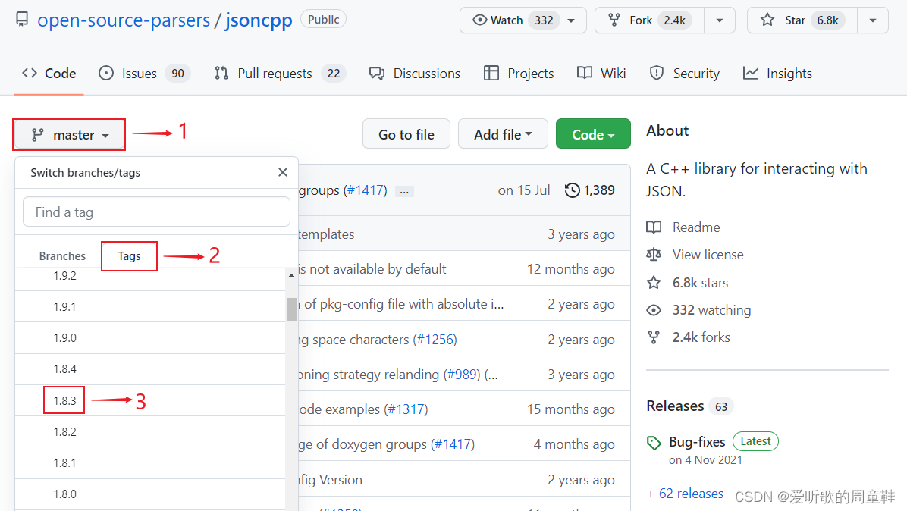The image size is (907, 511).
Task: Open the Readme link
Action: coord(696,227)
